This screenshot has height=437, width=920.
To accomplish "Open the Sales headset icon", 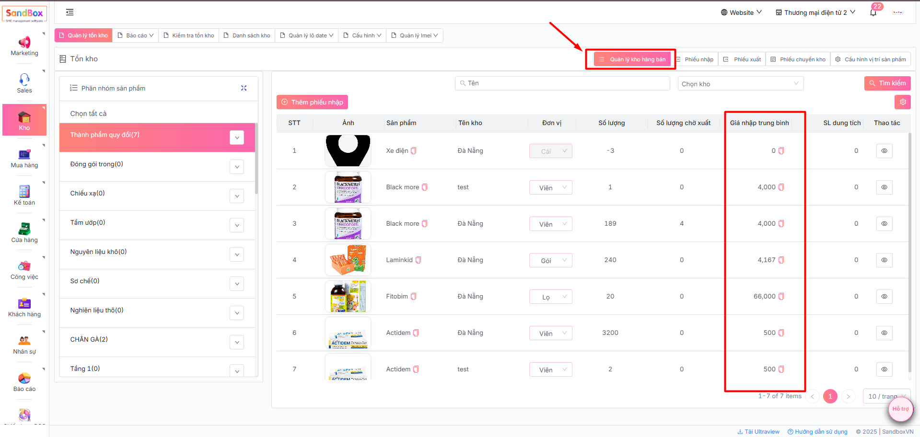I will pos(24,80).
